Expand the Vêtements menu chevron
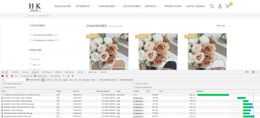 pyautogui.click(x=92, y=6)
